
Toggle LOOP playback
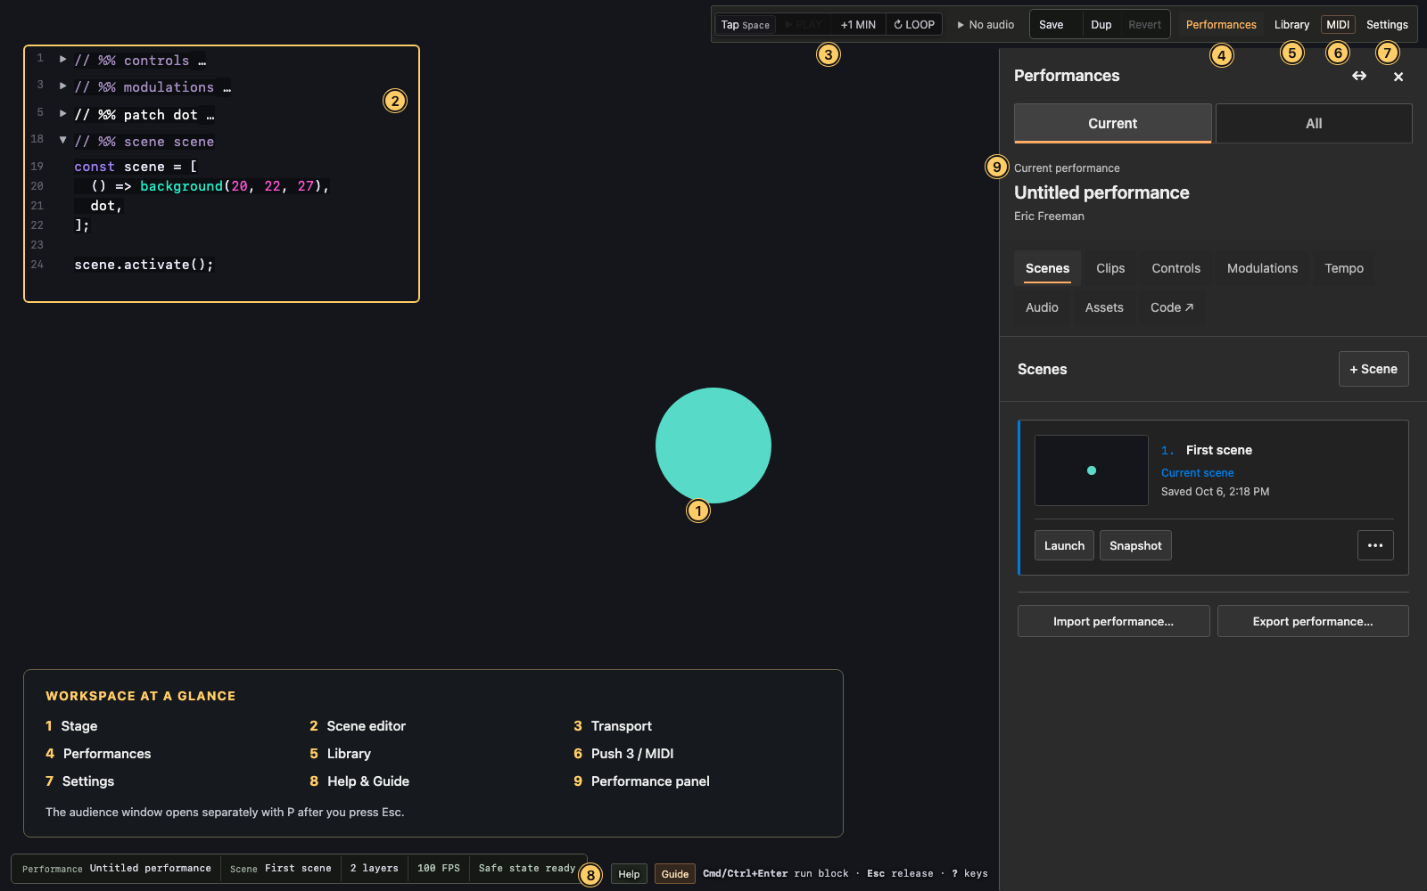click(914, 25)
